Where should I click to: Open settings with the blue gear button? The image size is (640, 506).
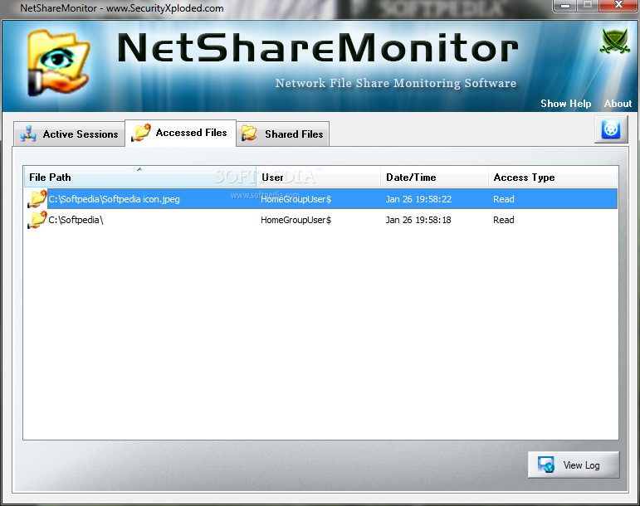pyautogui.click(x=611, y=129)
